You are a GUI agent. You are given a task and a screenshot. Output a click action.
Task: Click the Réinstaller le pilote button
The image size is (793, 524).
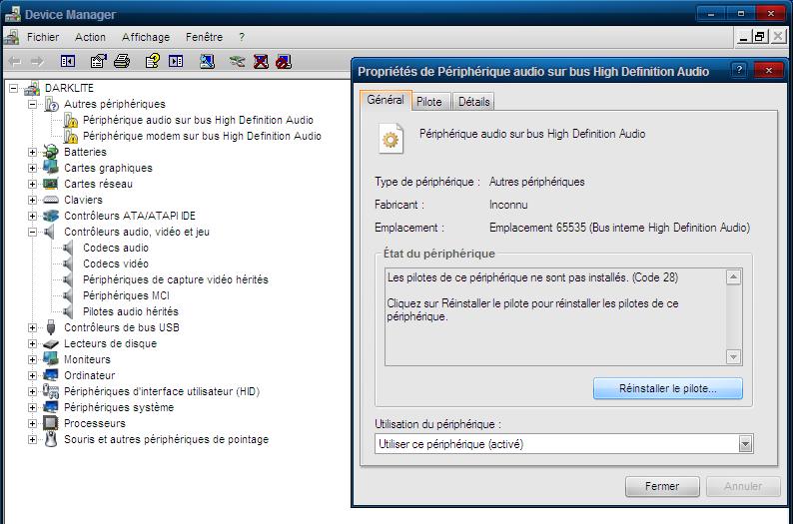[667, 388]
